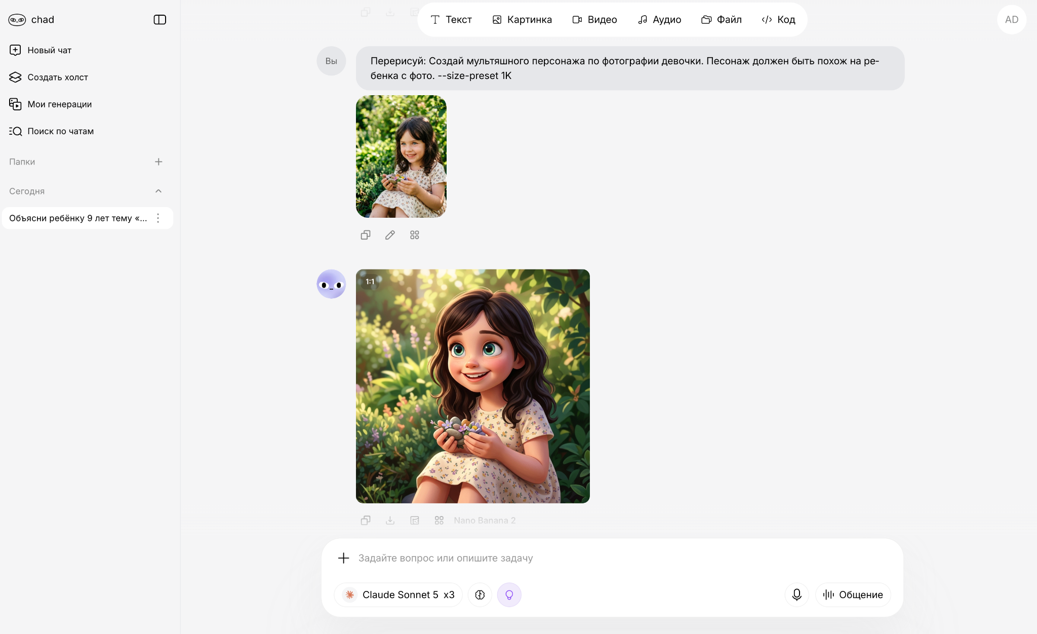This screenshot has width=1037, height=634.
Task: Open the Claude Sonnet 5 model selector
Action: point(398,595)
